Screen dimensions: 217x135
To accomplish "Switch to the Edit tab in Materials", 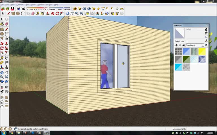I will click(x=183, y=41).
